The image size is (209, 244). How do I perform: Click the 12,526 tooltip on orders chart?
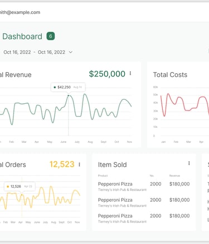pos(20,186)
